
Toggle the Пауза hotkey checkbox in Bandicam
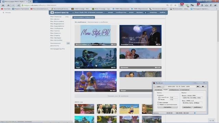pos(159,99)
